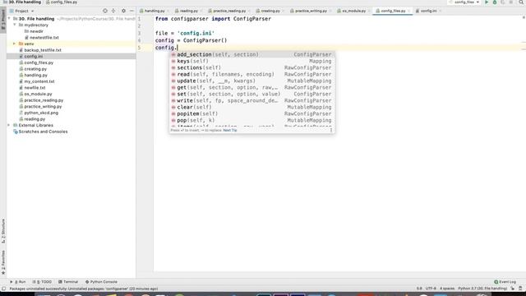Select python_xkcd.png in project tree
The height and width of the screenshot is (296, 526).
(x=41, y=113)
